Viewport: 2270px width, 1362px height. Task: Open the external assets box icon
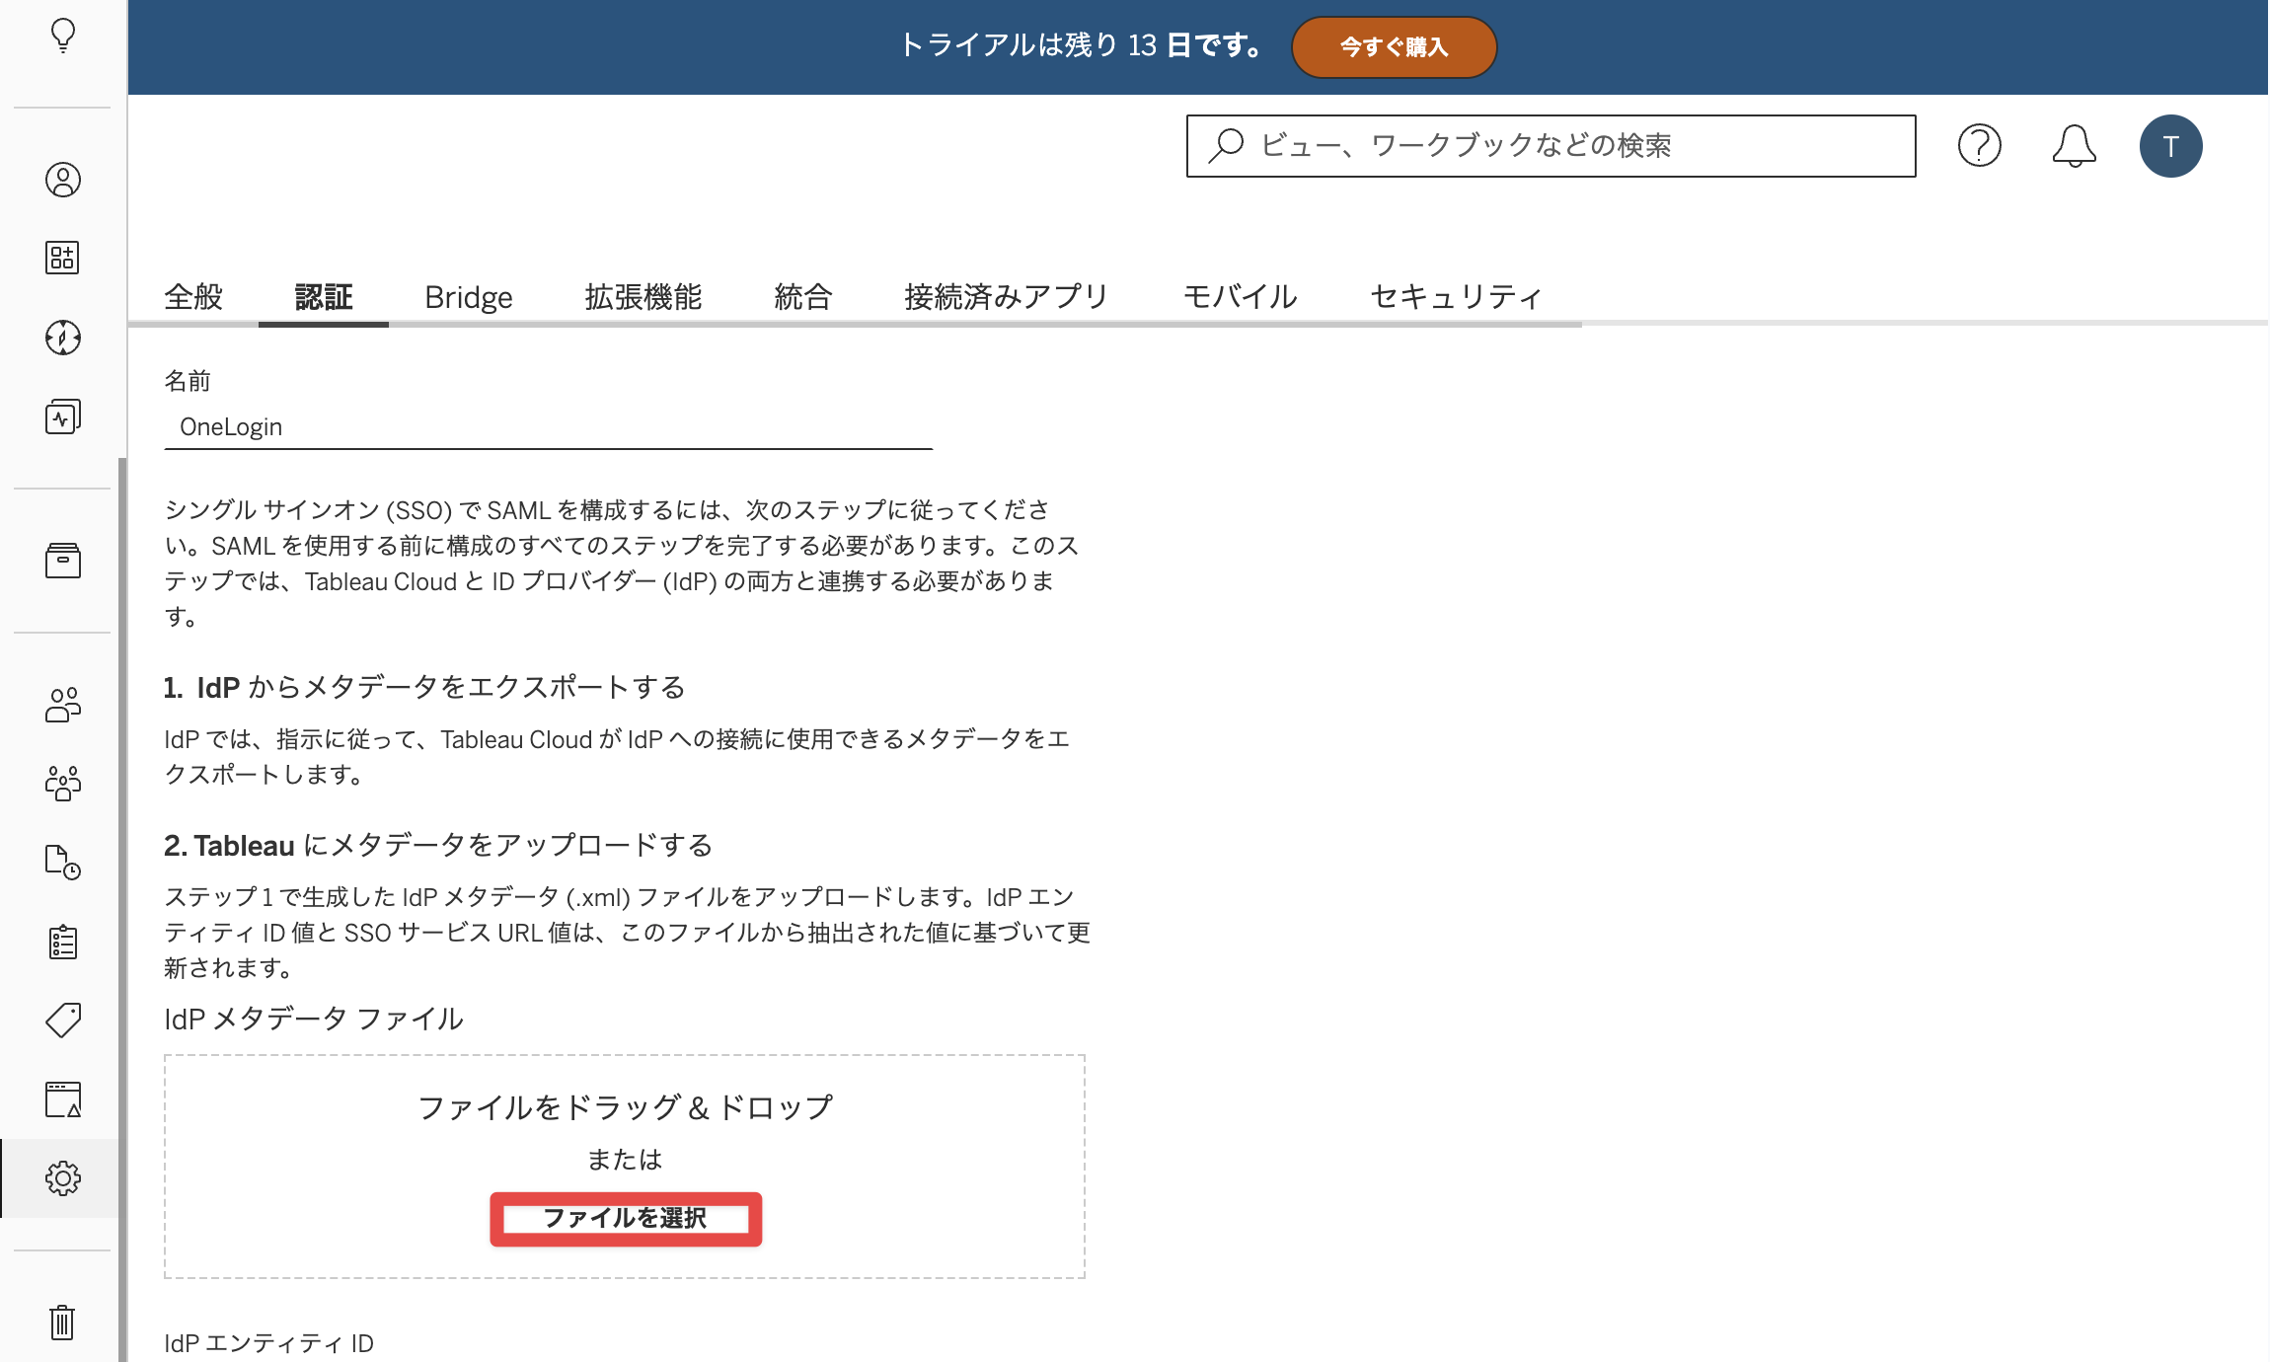63,561
